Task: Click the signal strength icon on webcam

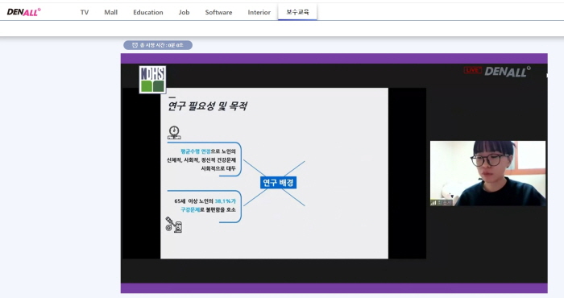Action: 433,203
